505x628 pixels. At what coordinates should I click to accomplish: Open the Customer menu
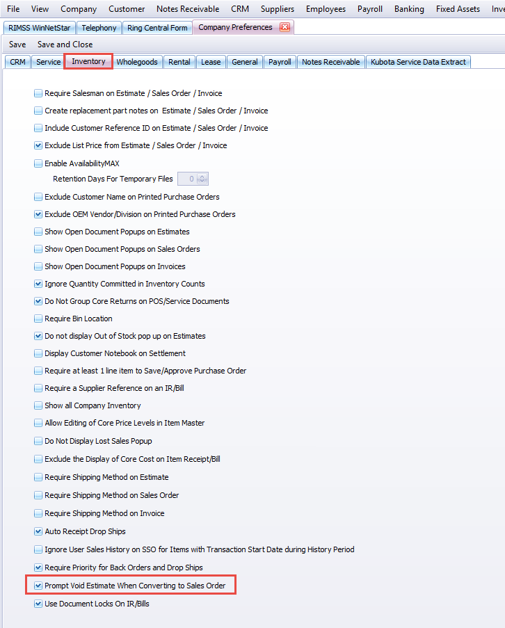coord(127,9)
